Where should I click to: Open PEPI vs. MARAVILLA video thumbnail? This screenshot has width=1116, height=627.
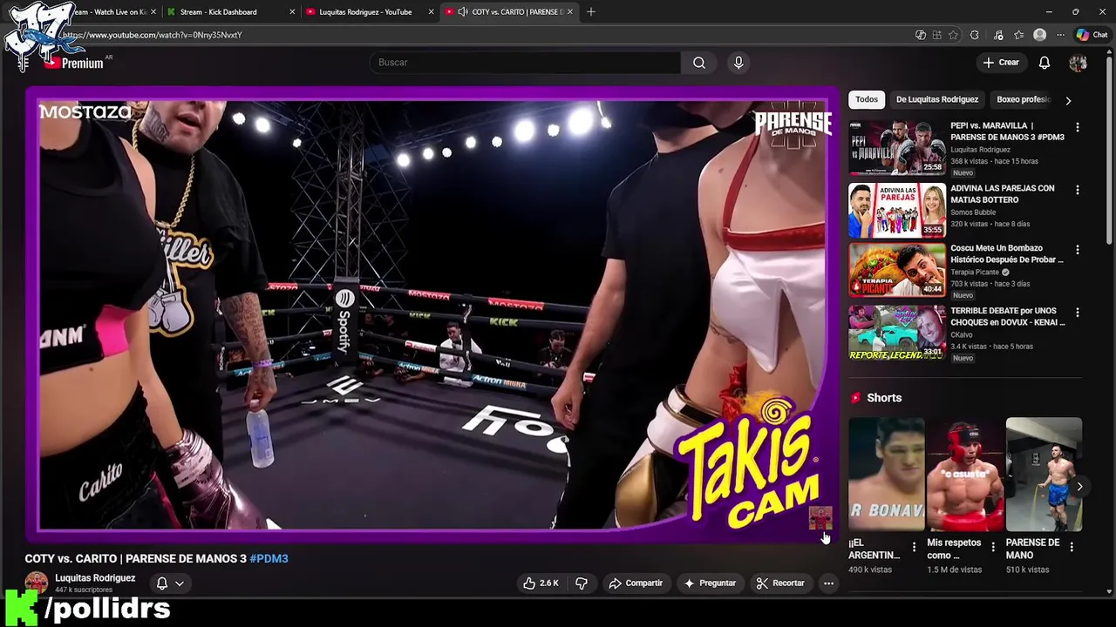click(x=897, y=148)
